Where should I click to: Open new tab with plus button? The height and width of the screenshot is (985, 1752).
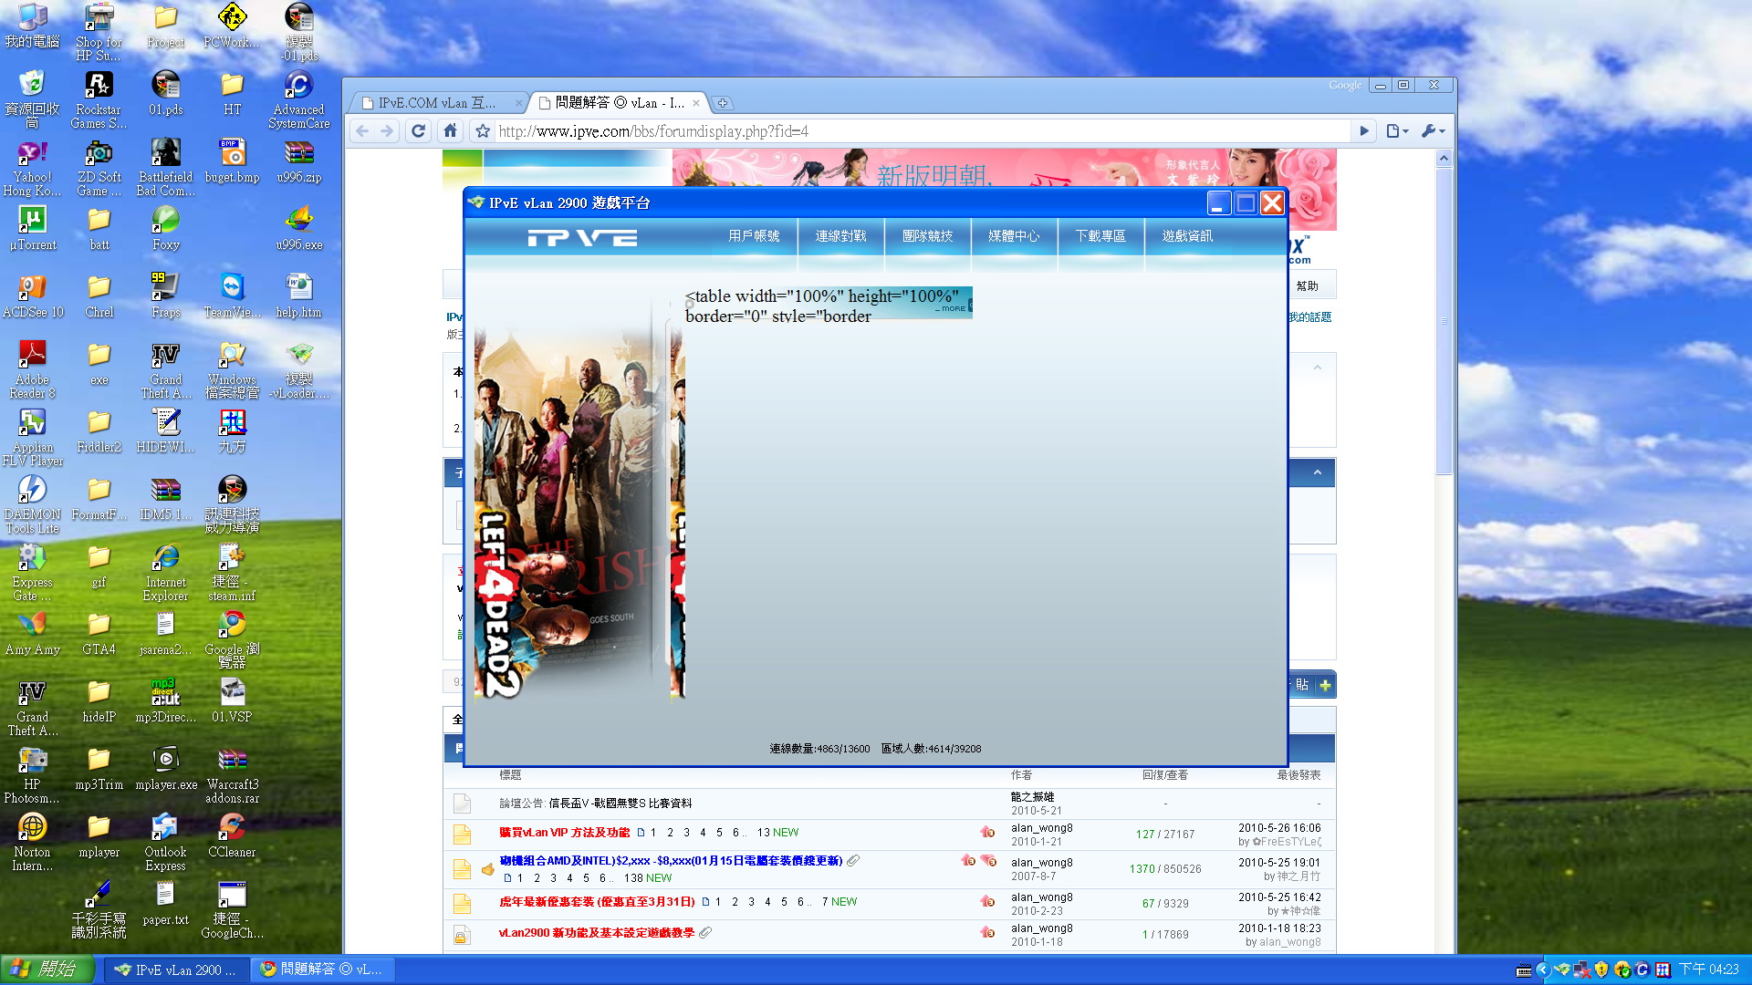coord(722,103)
